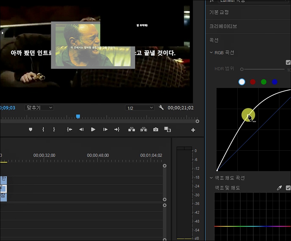
Task: Collapse the 색조 채도 곡선 section
Action: [211, 178]
